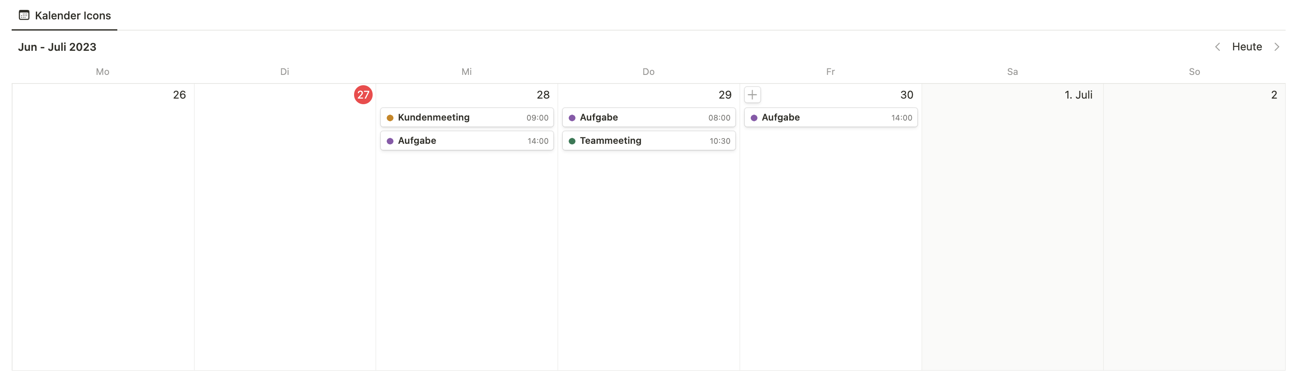
Task: Click the Mo weekday header
Action: point(102,71)
